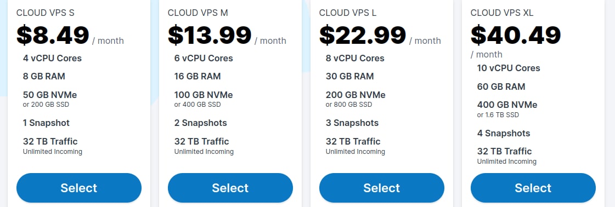Select the Cloud VPS M plan
Screen dimensions: 615x207
pos(230,188)
